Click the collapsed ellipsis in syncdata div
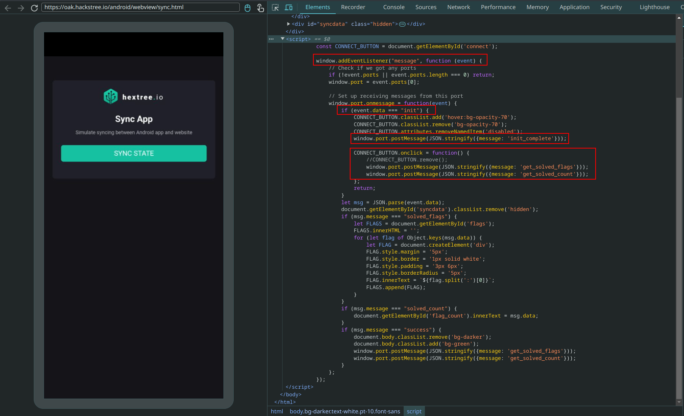The height and width of the screenshot is (416, 684). (402, 24)
